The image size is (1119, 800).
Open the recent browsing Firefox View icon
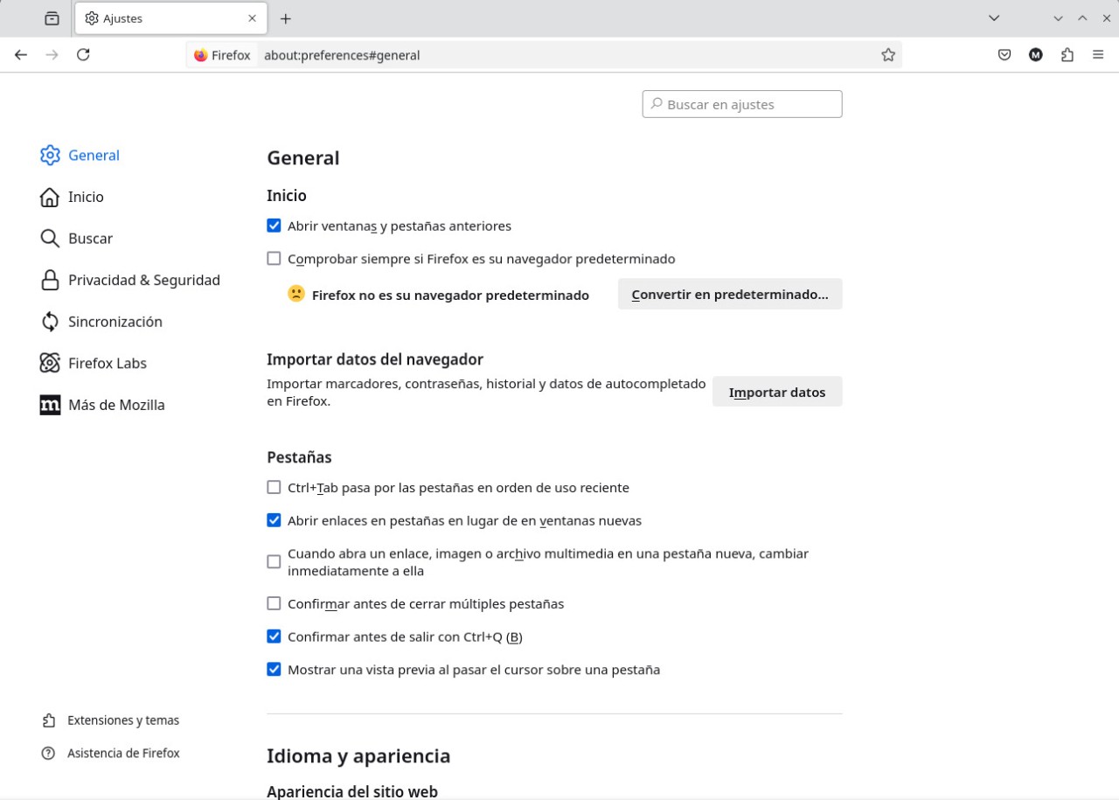[52, 18]
